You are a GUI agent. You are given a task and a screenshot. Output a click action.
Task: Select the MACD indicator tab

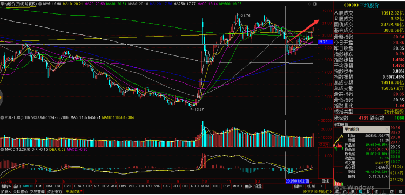pyautogui.click(x=28, y=186)
